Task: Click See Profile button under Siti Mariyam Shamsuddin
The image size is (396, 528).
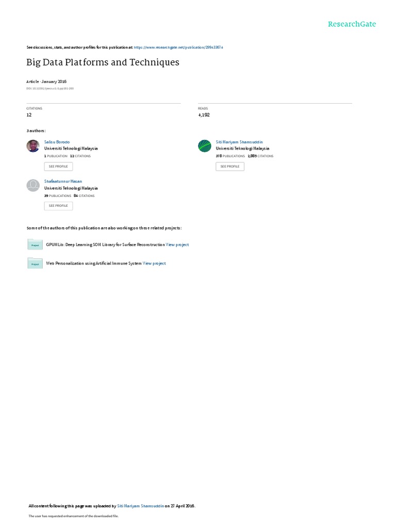Action: pos(230,167)
